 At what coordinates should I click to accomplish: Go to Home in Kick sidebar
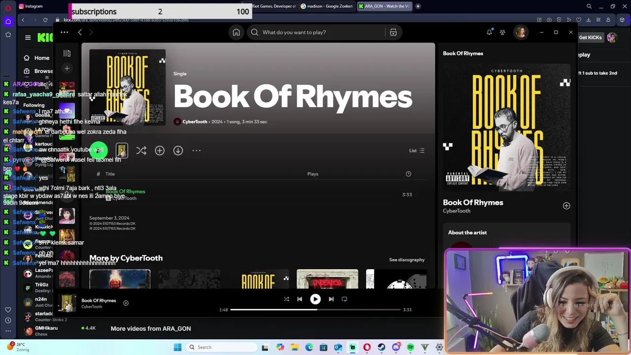pyautogui.click(x=36, y=58)
